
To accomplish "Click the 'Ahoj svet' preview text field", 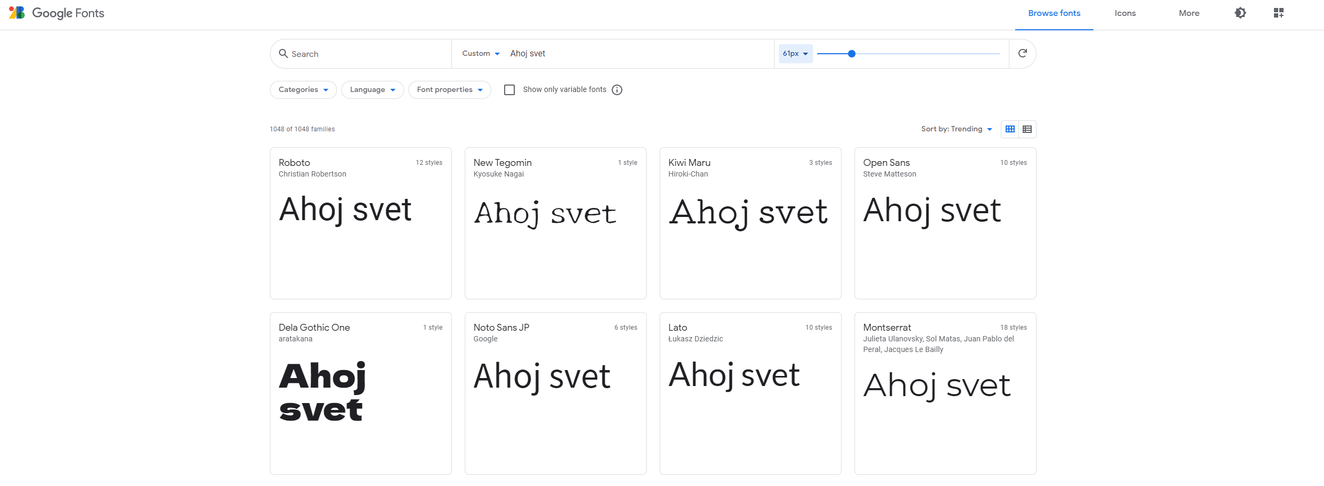I will (639, 54).
